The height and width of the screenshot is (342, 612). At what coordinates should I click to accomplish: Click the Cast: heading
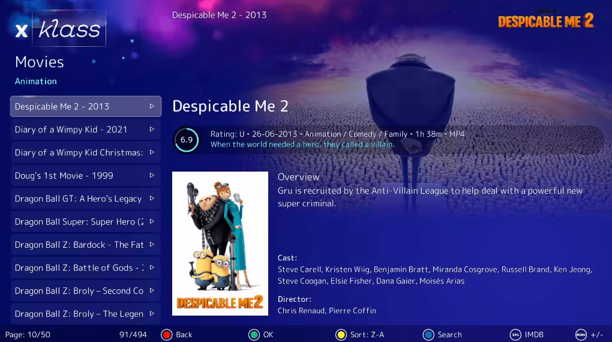tap(287, 257)
